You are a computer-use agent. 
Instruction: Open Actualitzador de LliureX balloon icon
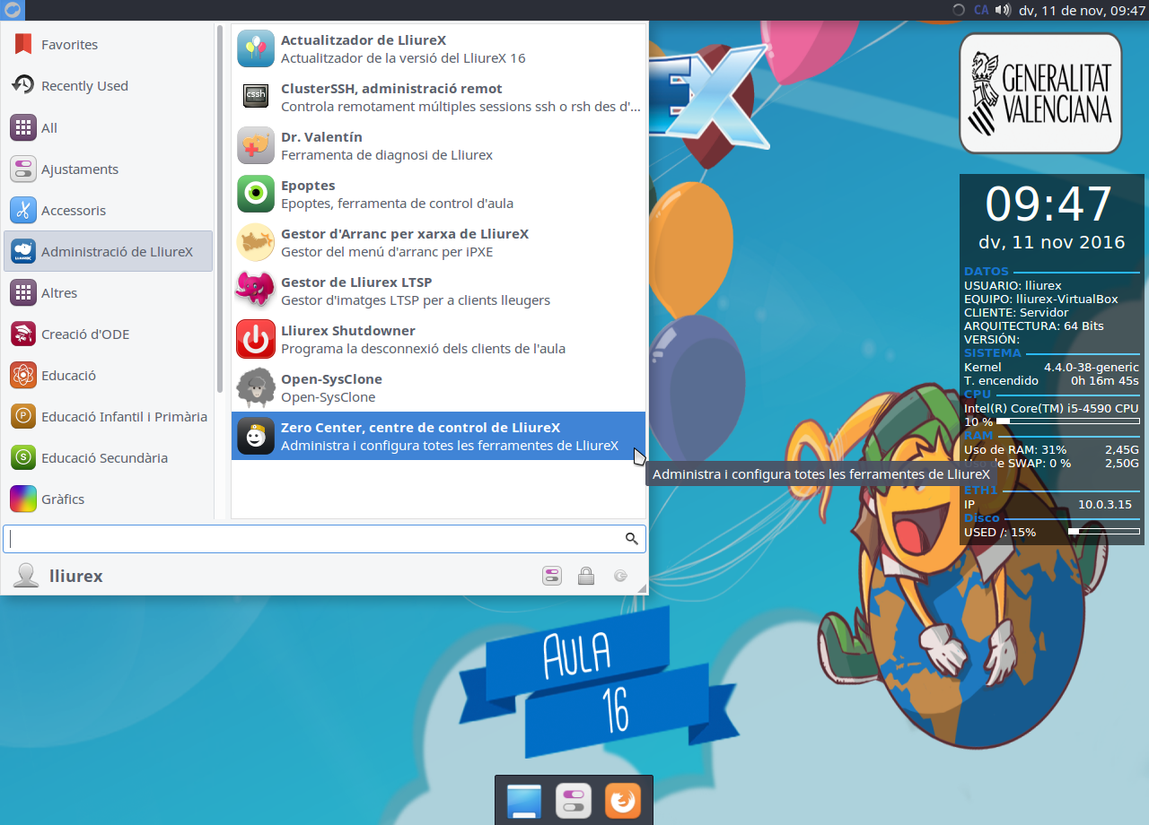(256, 48)
